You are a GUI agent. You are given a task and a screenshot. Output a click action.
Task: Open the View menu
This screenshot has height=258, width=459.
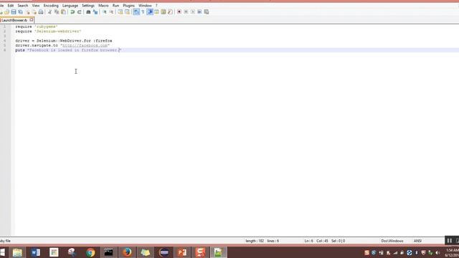tap(36, 6)
